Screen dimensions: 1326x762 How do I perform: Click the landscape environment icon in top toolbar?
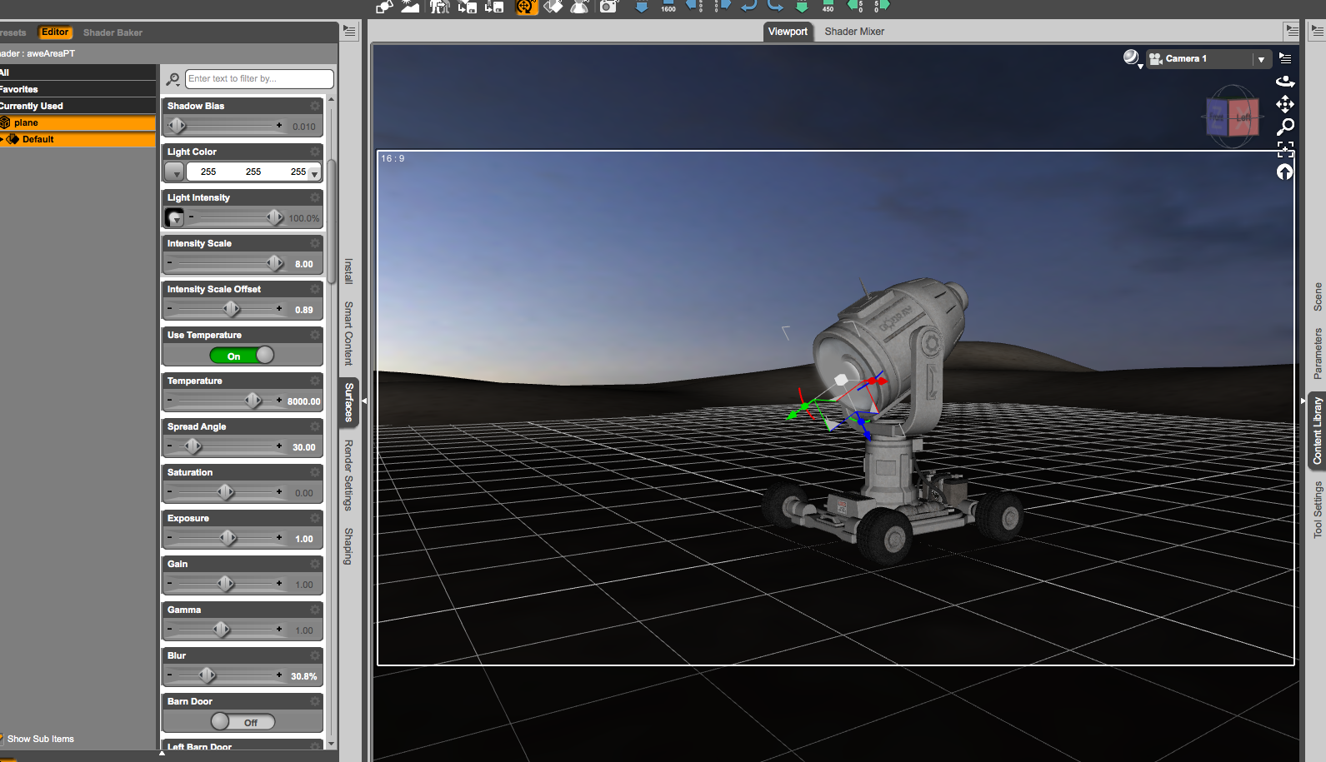click(x=411, y=7)
